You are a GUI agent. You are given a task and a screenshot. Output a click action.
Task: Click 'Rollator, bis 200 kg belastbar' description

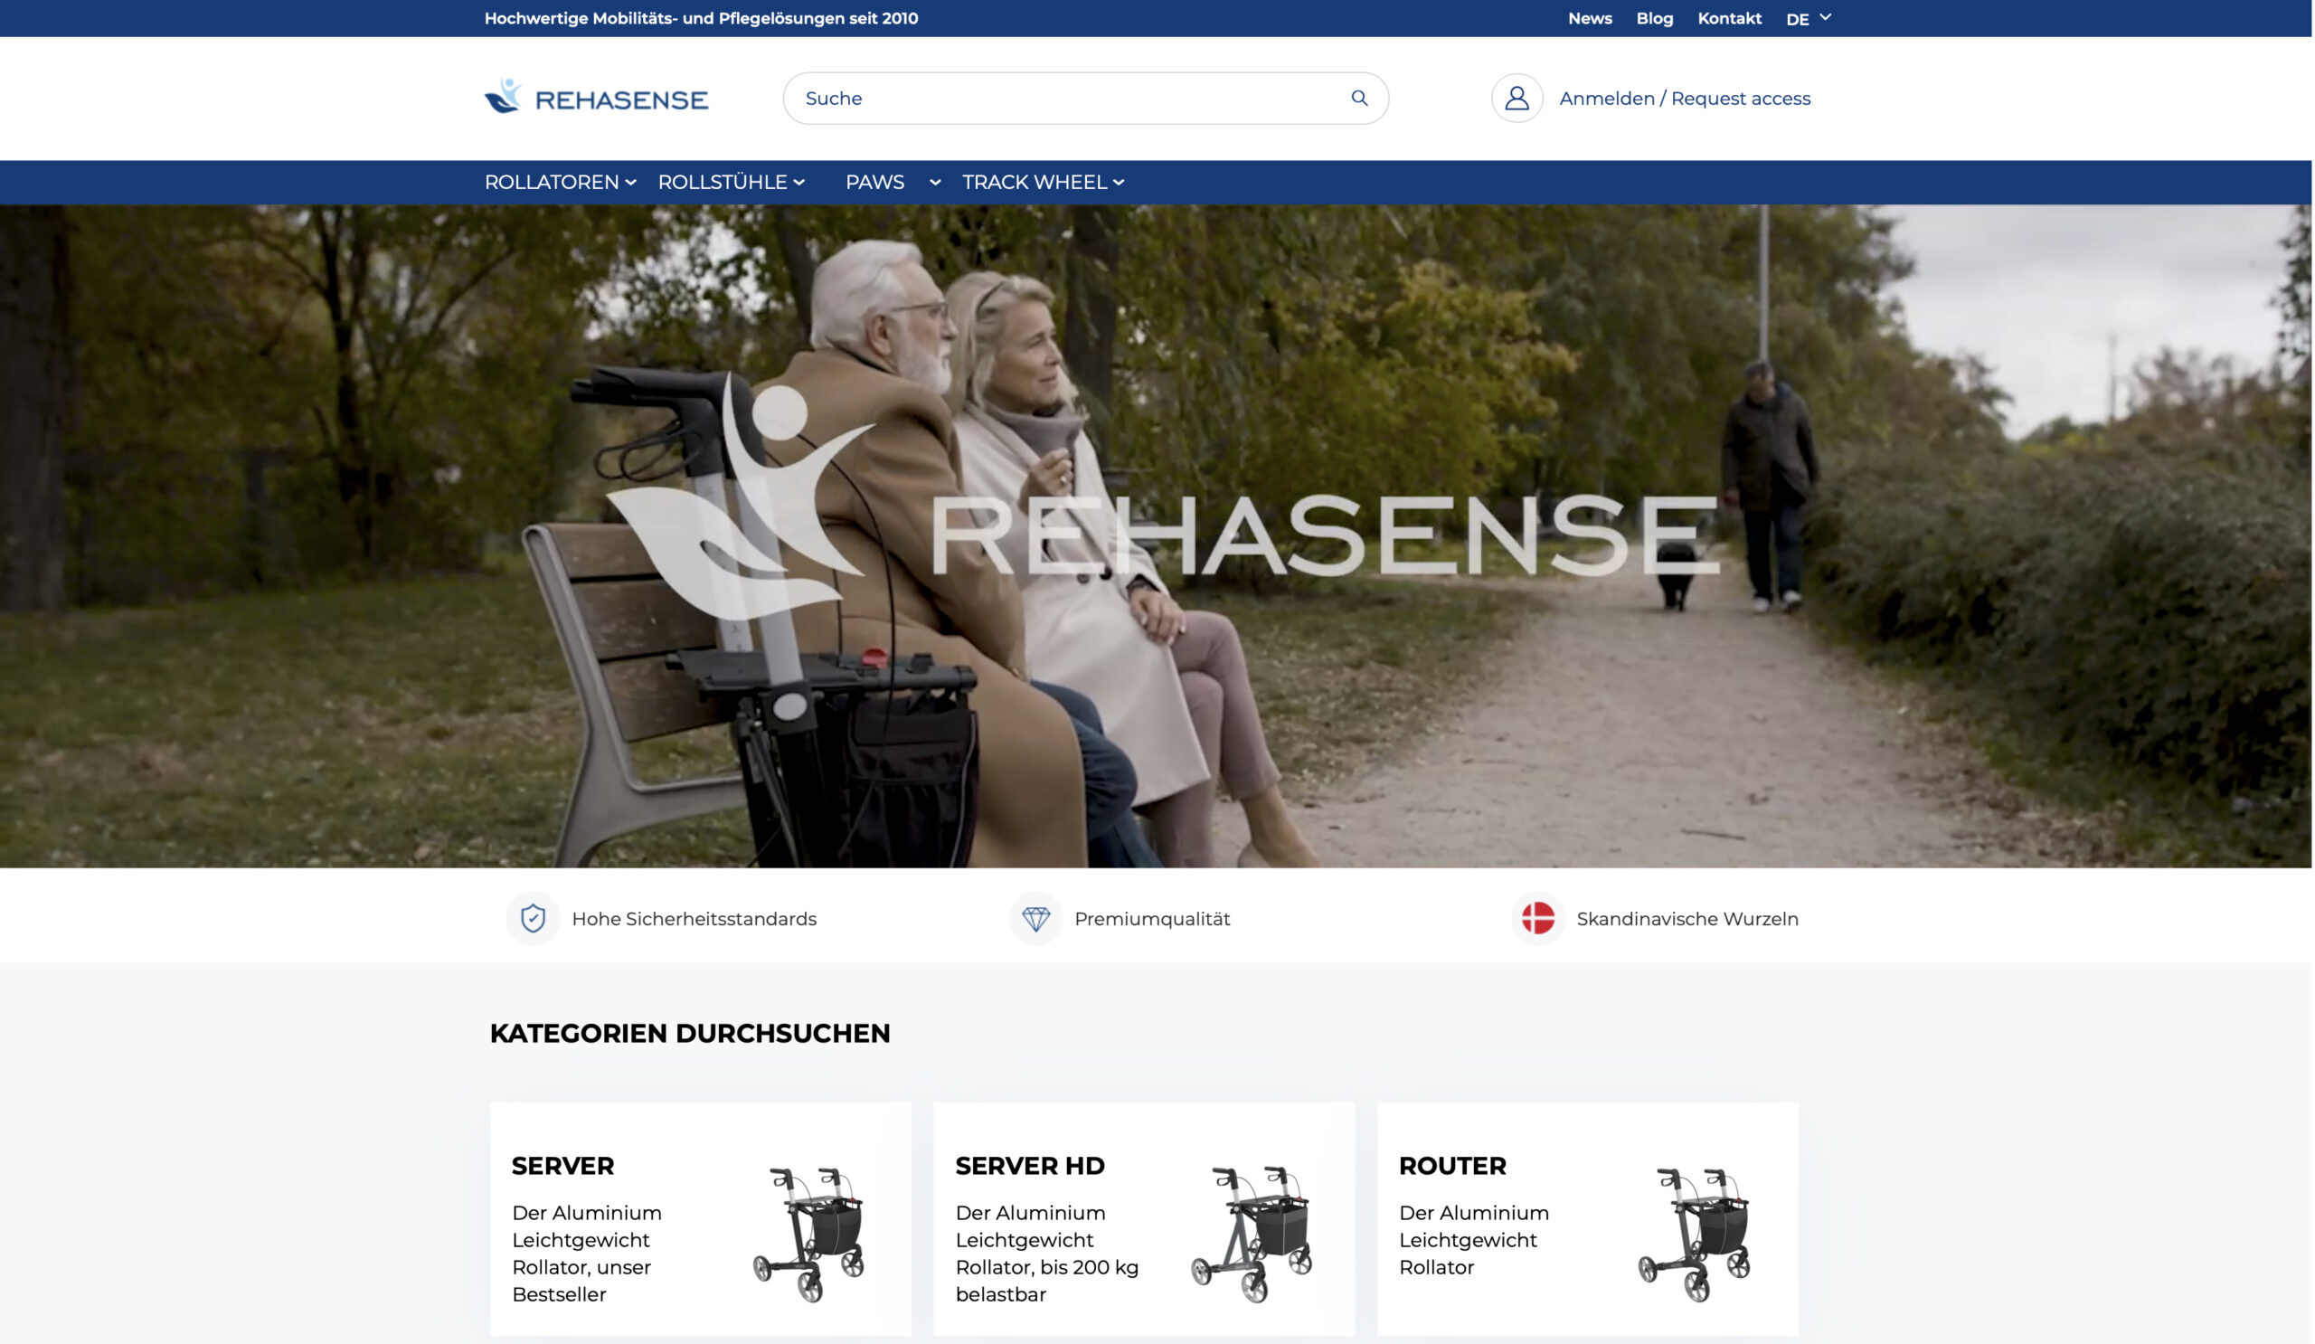[1046, 1281]
